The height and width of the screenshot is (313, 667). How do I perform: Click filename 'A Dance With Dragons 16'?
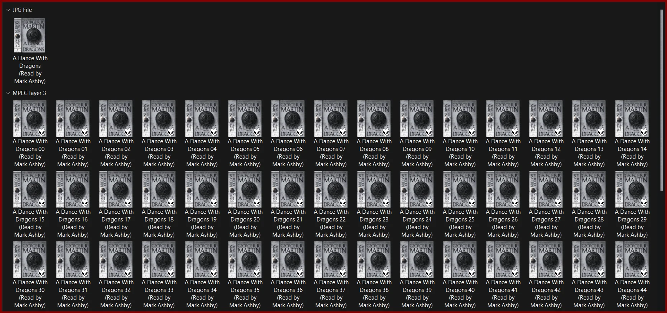tap(73, 223)
